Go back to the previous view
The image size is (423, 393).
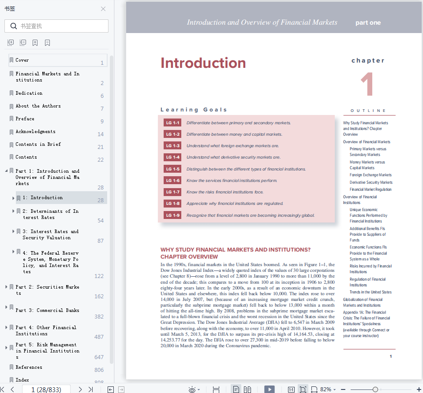[x=111, y=389]
